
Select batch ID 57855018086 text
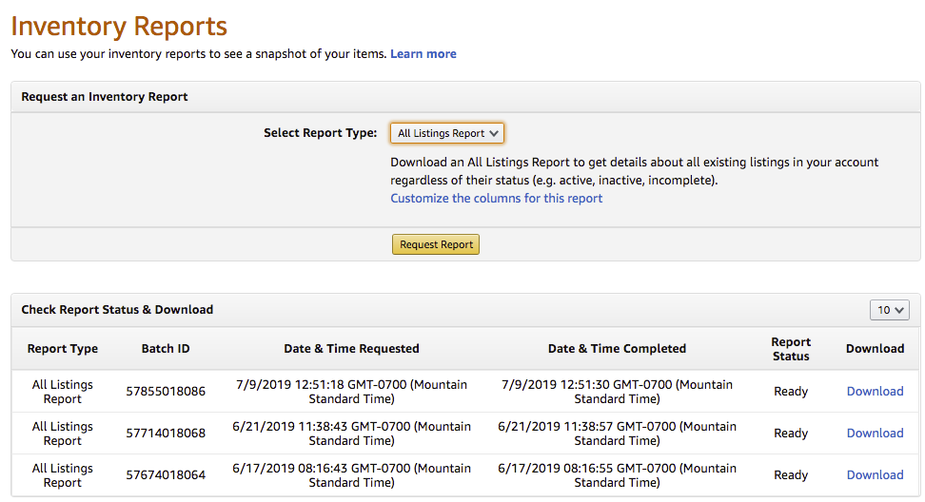166,391
